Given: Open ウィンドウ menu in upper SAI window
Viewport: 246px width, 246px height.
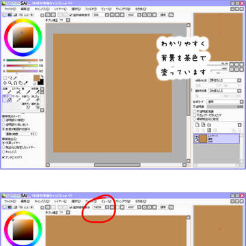Looking at the screenshot, I should tap(123, 9).
